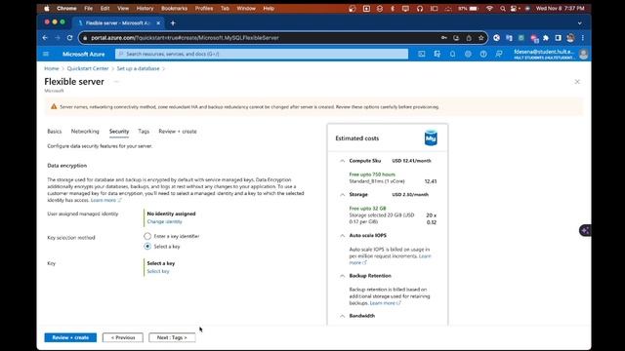625x351 pixels.
Task: Click the Select key link
Action: pos(158,271)
